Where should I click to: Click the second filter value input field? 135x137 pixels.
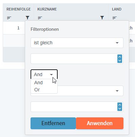coord(74,107)
